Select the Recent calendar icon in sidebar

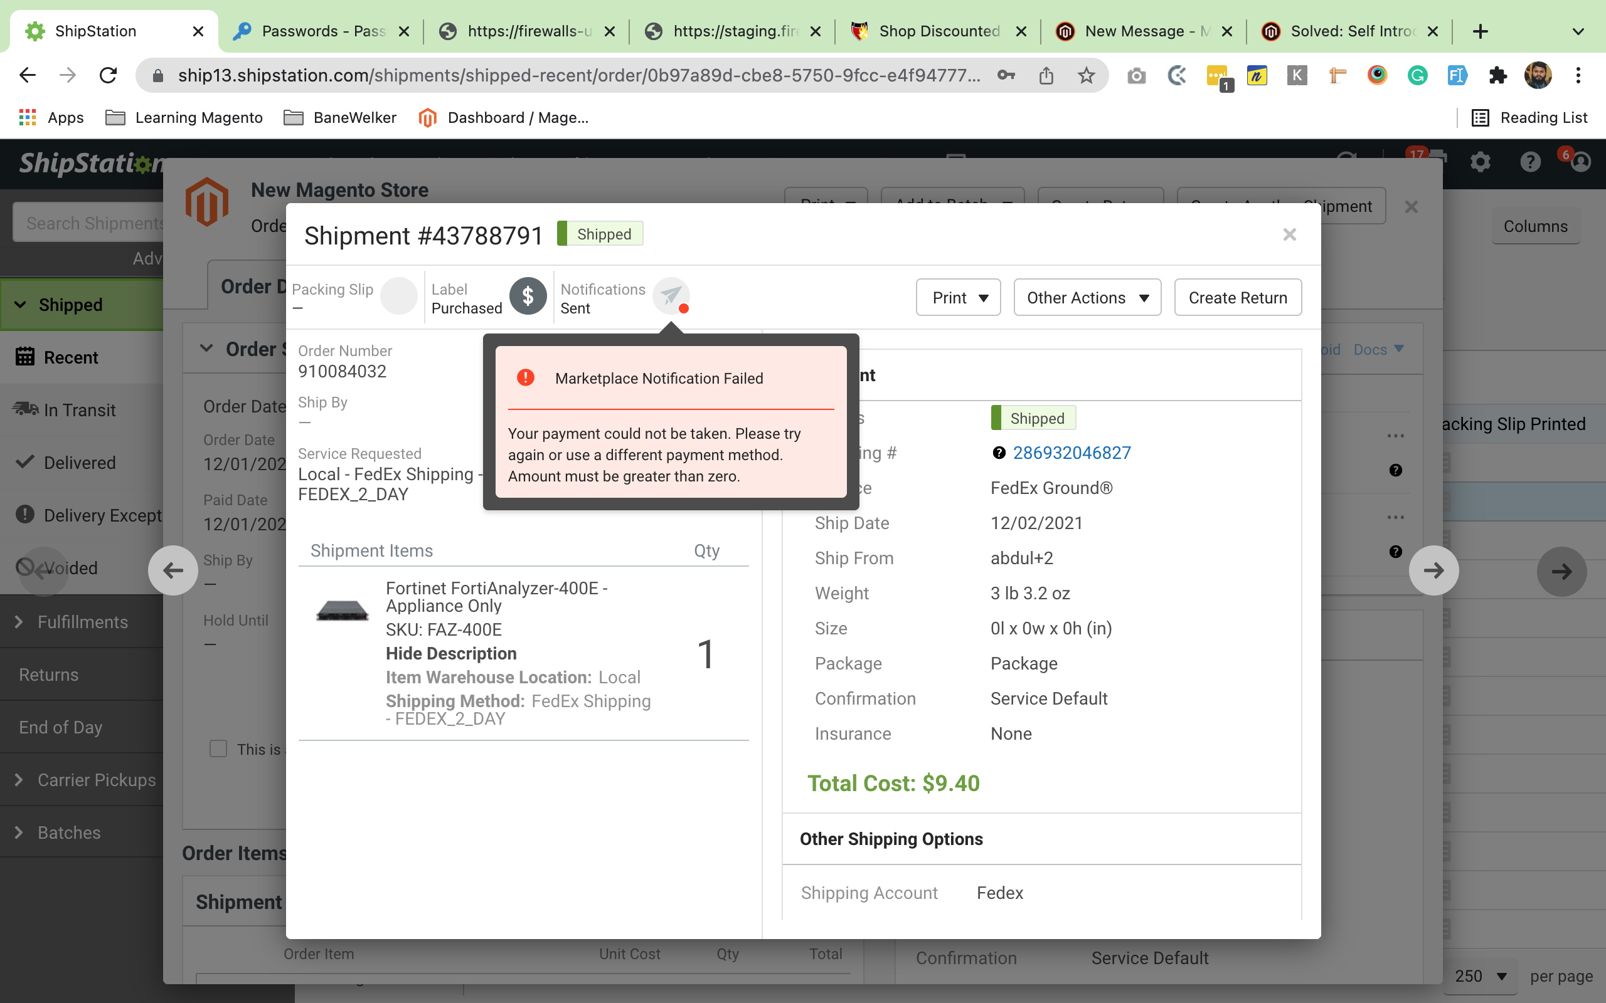coord(25,356)
